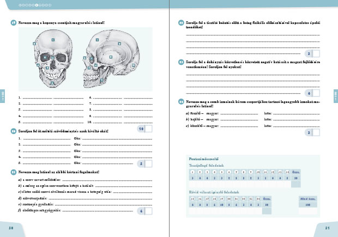The width and height of the screenshot is (338, 237).
Task: Check the empty score box next to 6 points
Action: pos(148,211)
